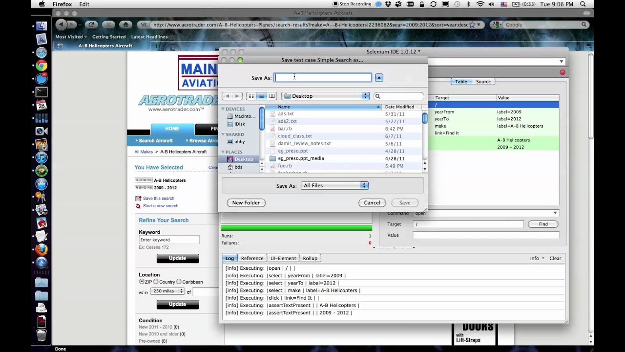Select the bar.rb file

pos(285,129)
